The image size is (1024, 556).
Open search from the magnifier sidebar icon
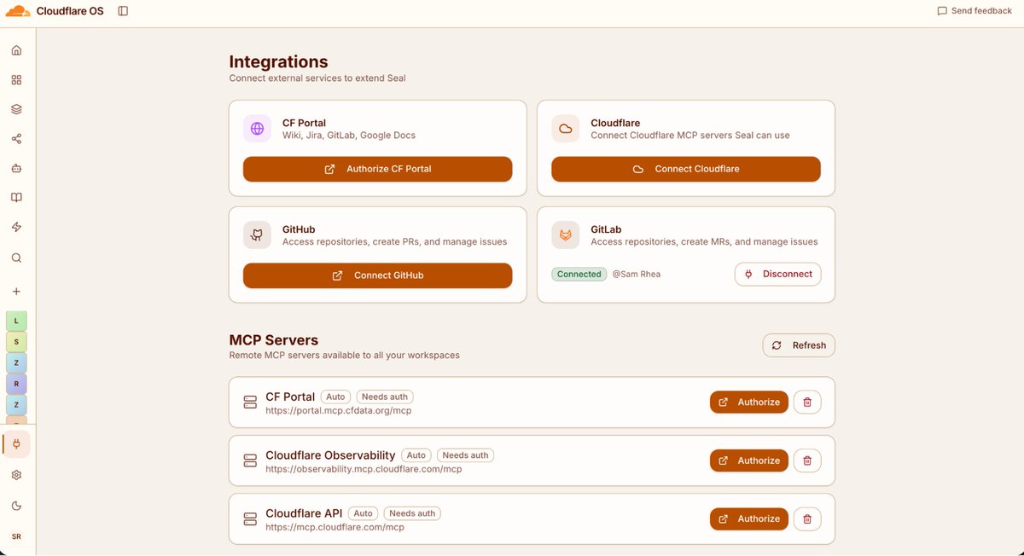point(16,258)
